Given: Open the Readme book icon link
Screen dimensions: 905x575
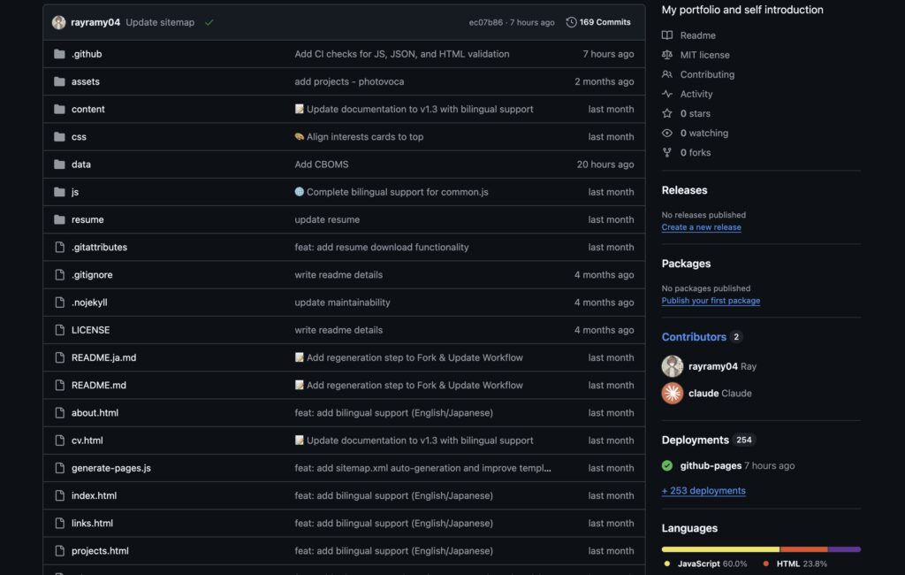Looking at the screenshot, I should pyautogui.click(x=667, y=35).
